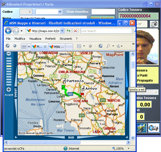The image size is (161, 152).
Task: Click the Quick Tabs grid icon
Action: point(24,47)
